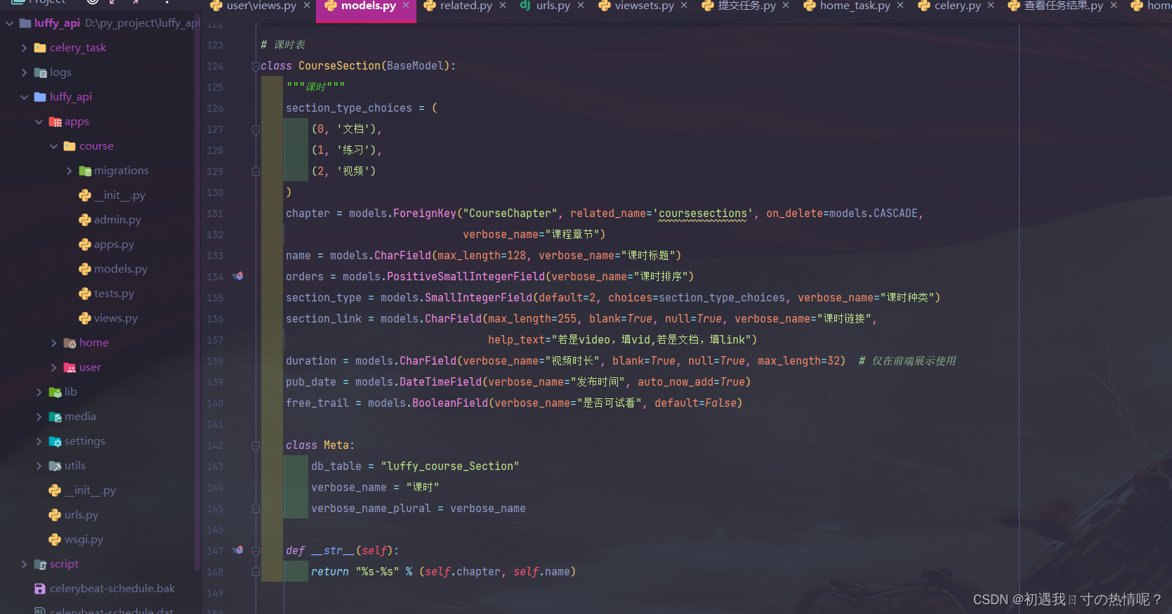The height and width of the screenshot is (614, 1172).
Task: Expand the utils folder
Action: click(39, 466)
